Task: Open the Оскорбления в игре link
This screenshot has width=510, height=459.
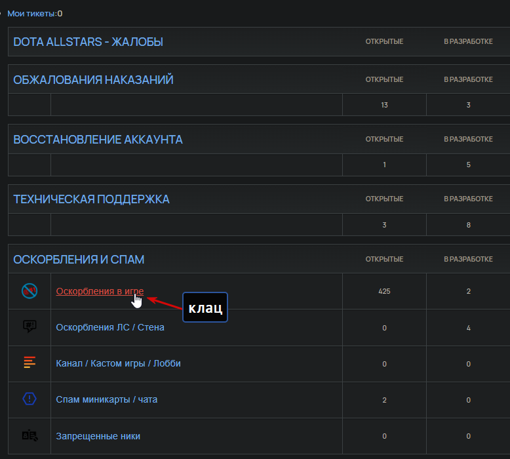Action: [100, 291]
